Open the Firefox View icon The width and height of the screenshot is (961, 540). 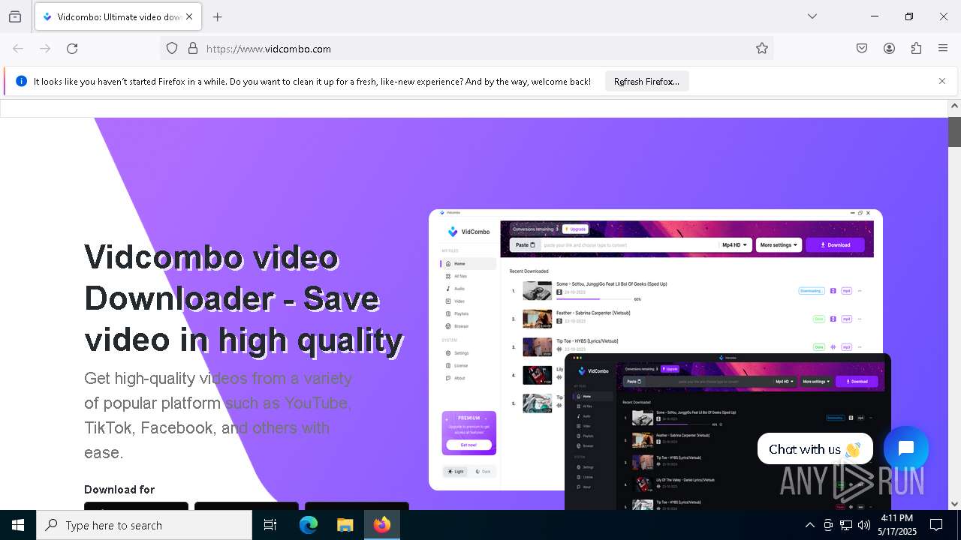[x=15, y=16]
